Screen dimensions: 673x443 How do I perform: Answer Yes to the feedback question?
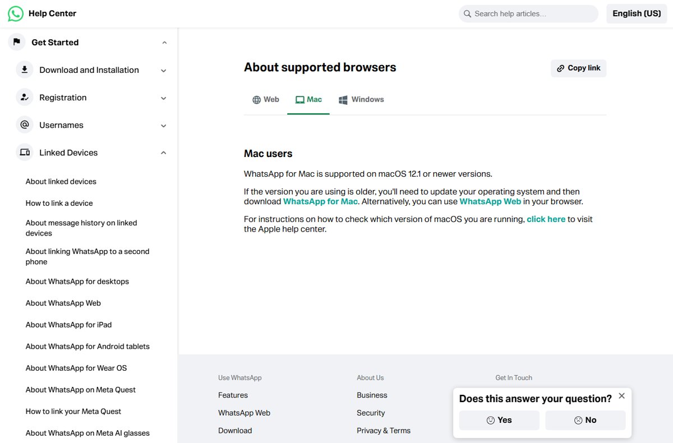(499, 420)
